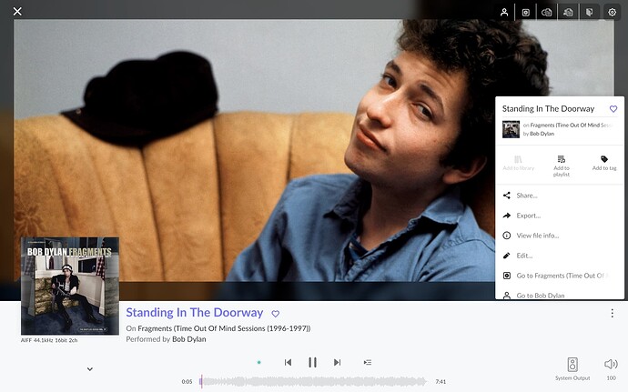
Task: Collapse now playing with the down chevron
Action: point(90,369)
